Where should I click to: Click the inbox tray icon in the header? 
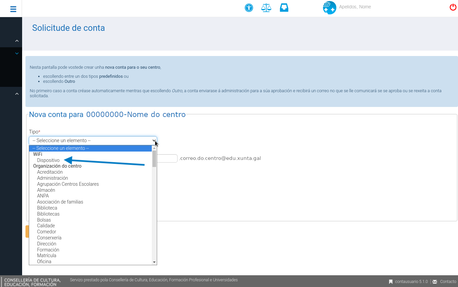284,7
